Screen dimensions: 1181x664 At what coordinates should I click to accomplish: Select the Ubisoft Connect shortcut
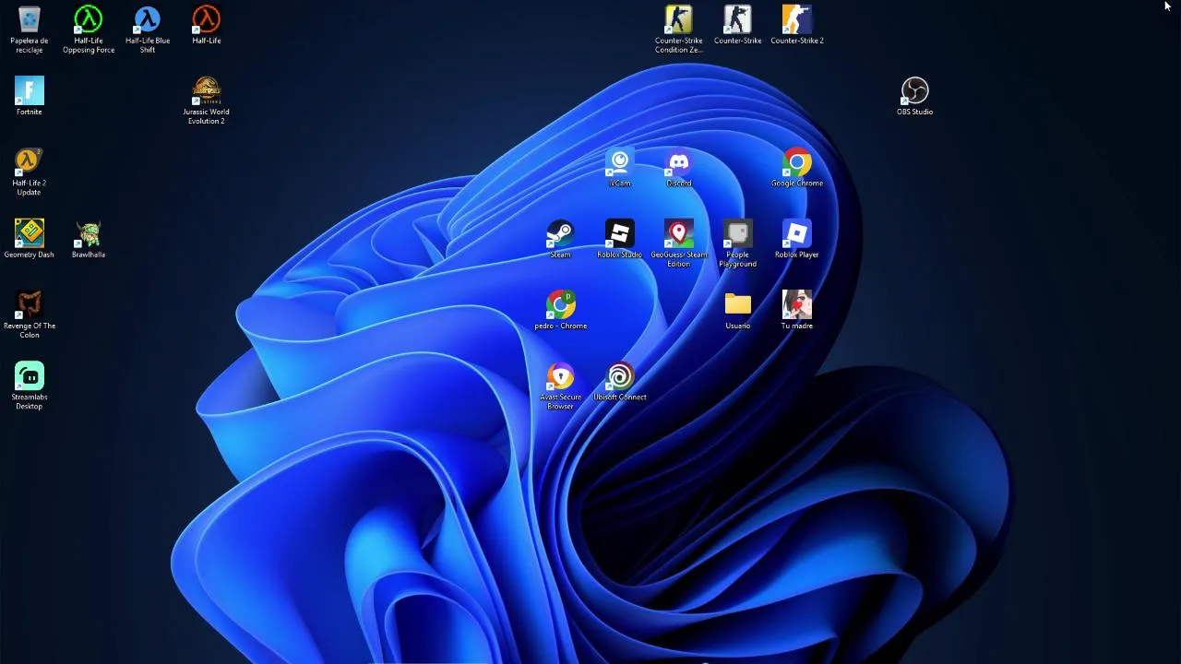tap(620, 375)
